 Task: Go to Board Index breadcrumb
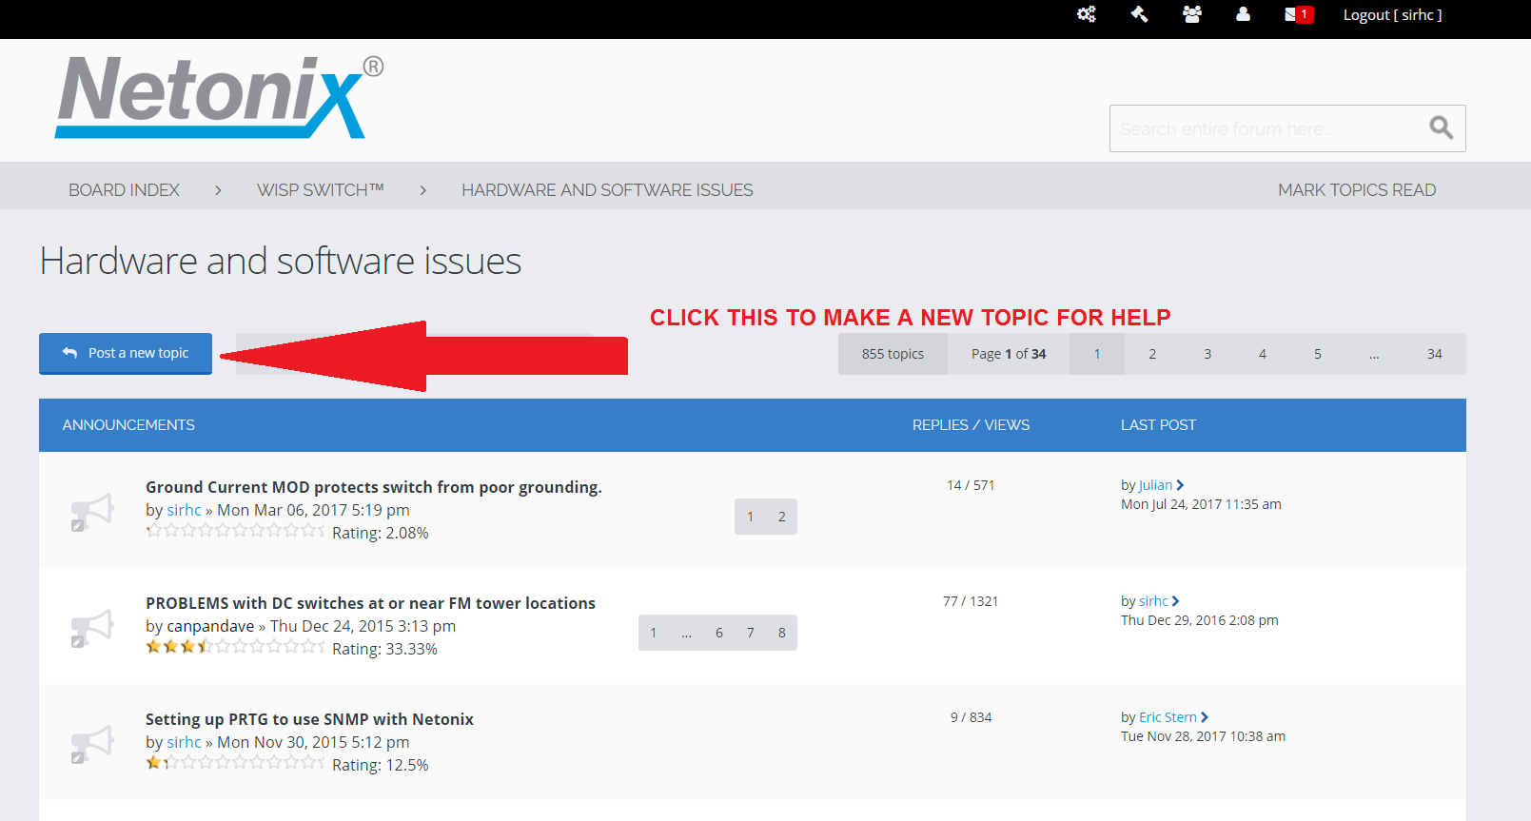pos(124,190)
